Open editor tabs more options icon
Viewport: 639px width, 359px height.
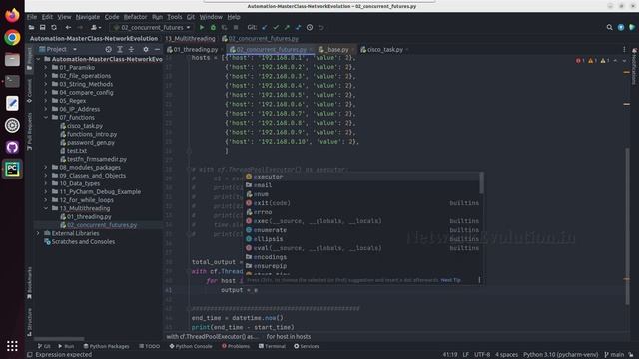click(x=624, y=49)
